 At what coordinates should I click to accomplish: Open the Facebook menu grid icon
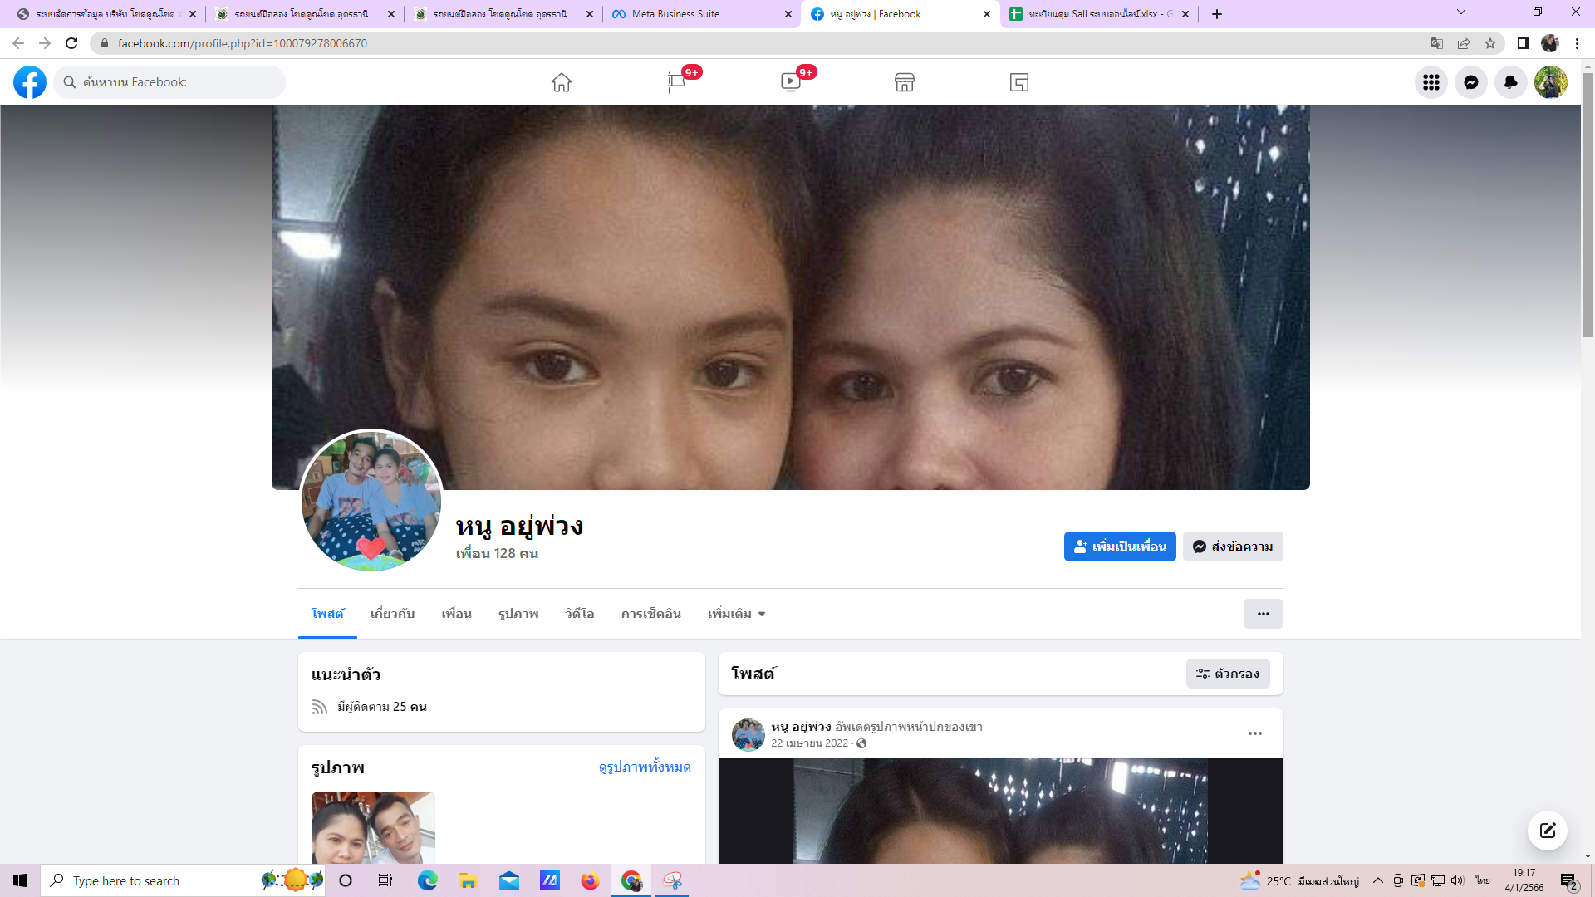[x=1431, y=82]
